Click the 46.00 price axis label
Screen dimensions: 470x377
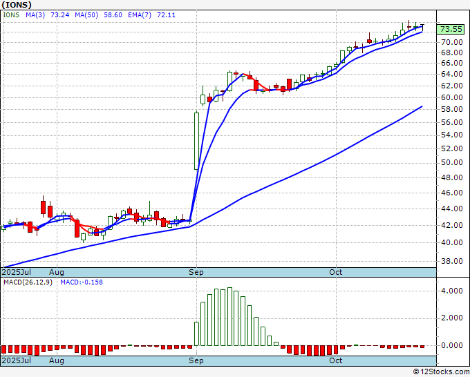(451, 193)
